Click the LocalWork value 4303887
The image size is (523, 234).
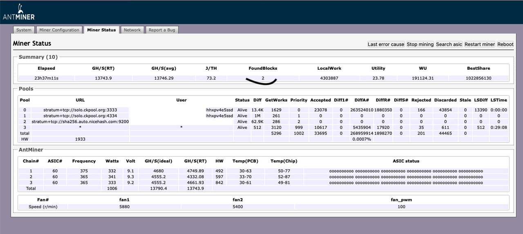point(329,78)
